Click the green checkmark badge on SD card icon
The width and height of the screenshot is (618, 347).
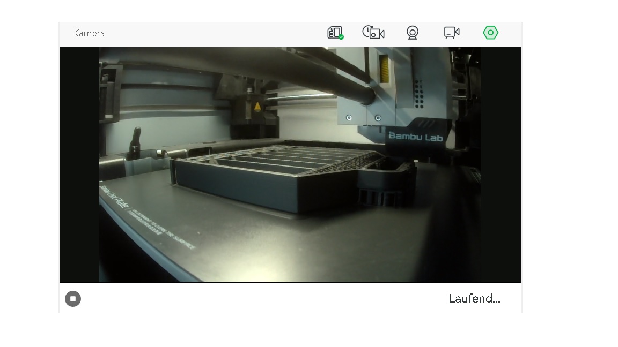click(341, 37)
